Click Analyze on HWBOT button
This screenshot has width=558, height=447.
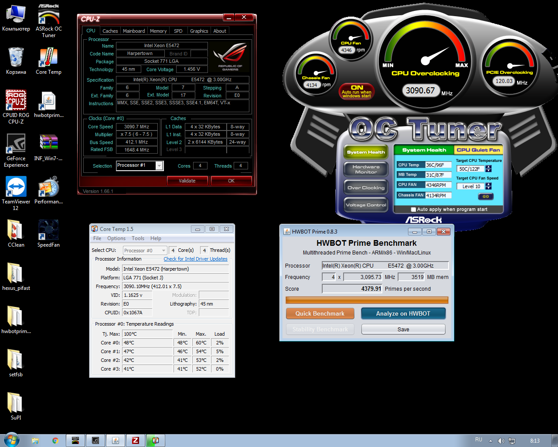pos(403,313)
